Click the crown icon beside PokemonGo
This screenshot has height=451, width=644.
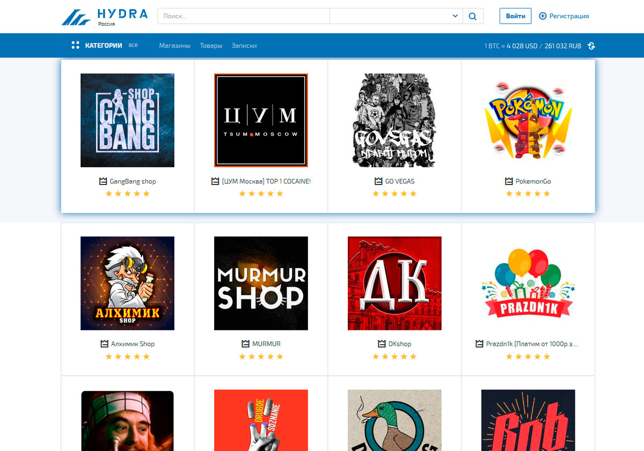[509, 181]
